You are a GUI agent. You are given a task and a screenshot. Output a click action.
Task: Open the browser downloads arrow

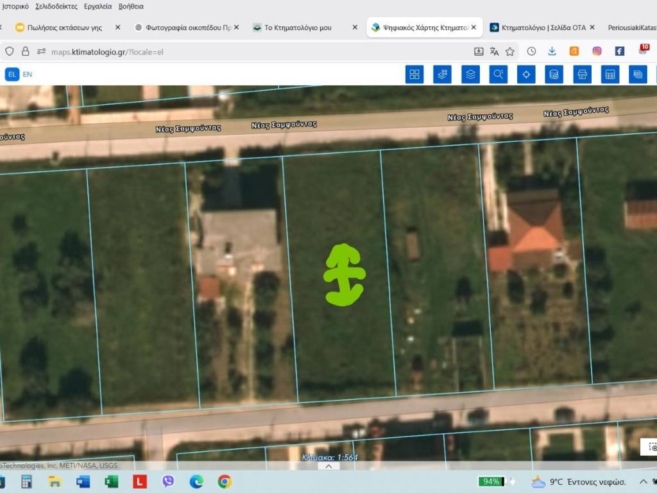tap(552, 51)
